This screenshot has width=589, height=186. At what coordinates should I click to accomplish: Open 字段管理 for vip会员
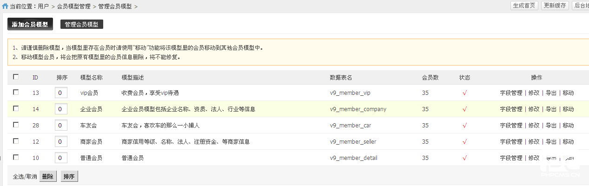coord(511,93)
